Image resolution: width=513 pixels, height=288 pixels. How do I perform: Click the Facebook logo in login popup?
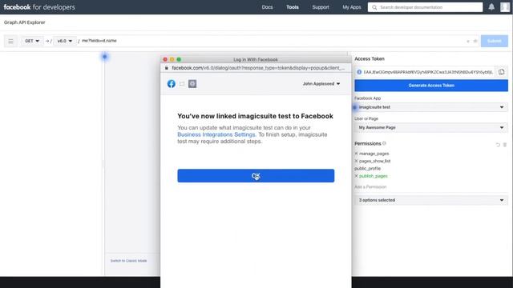point(171,83)
